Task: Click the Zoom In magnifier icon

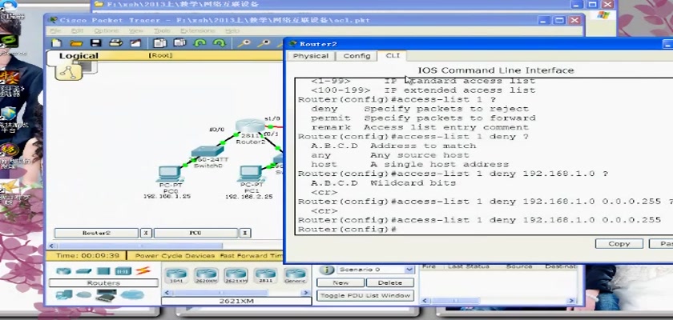Action: [x=244, y=43]
